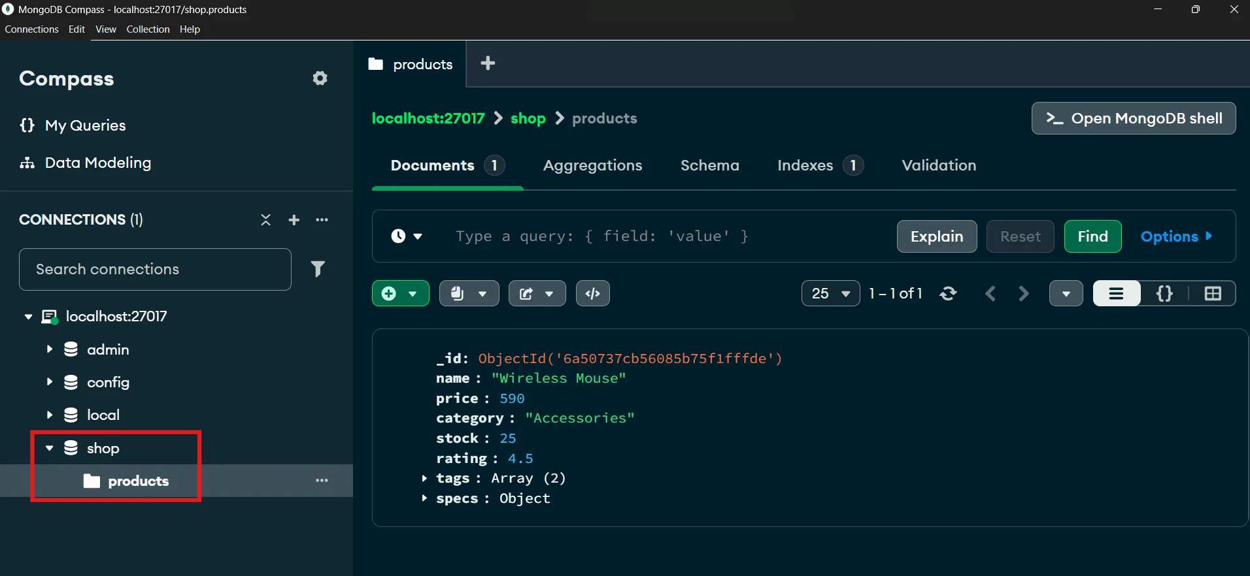This screenshot has height=576, width=1250.
Task: Add new connection plus icon
Action: 294,220
